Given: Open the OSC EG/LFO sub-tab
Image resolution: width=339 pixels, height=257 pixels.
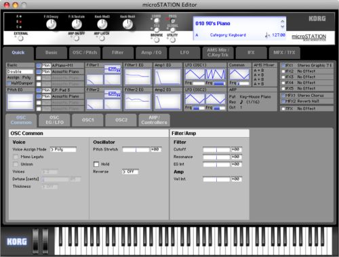Looking at the screenshot, I should [x=54, y=120].
